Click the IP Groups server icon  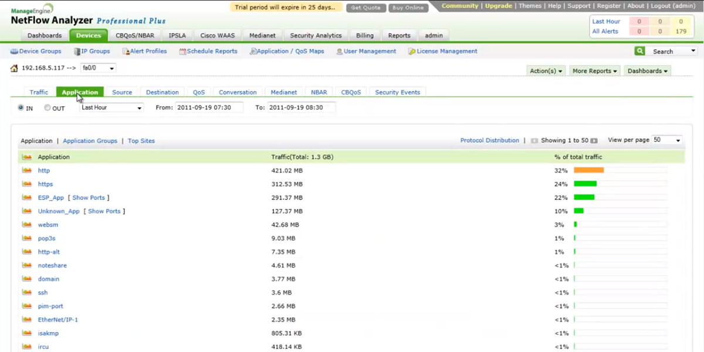(x=76, y=51)
